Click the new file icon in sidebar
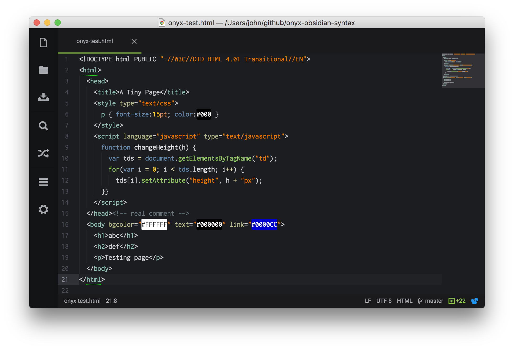 (x=43, y=43)
